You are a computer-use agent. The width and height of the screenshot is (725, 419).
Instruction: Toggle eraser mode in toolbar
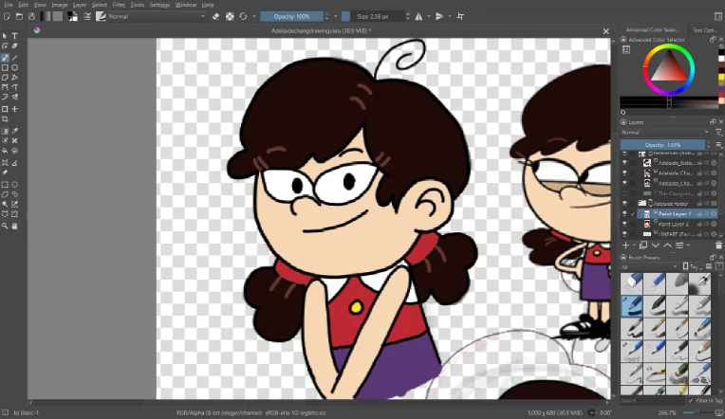216,16
